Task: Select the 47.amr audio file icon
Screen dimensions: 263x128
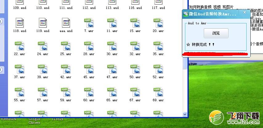Action: click(x=112, y=69)
